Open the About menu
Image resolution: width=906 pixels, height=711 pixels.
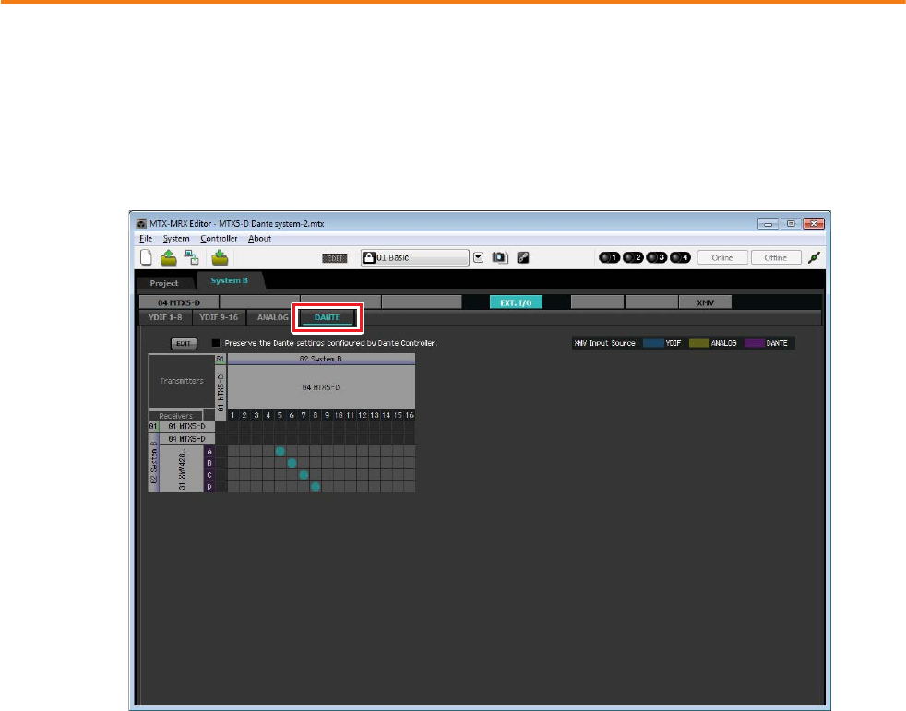click(x=259, y=239)
